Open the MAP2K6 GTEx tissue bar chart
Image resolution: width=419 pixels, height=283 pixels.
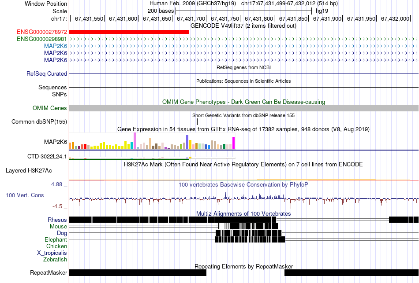tap(152, 141)
